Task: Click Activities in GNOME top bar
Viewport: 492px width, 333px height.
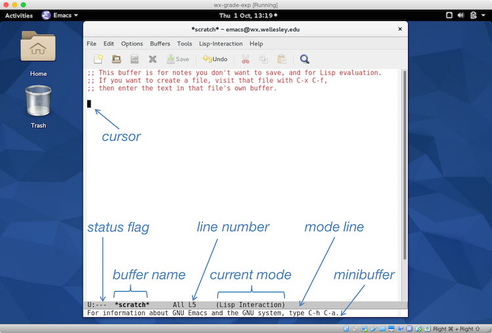Action: [x=19, y=15]
